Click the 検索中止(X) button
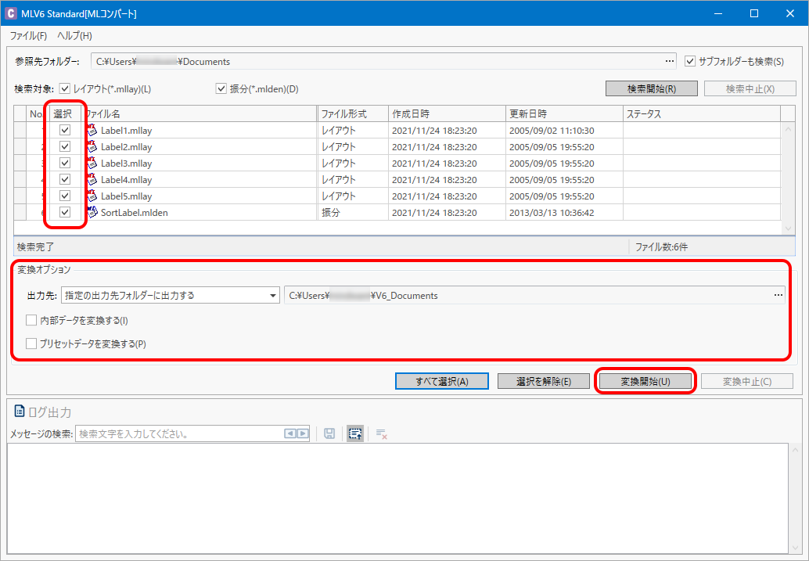 [x=750, y=88]
